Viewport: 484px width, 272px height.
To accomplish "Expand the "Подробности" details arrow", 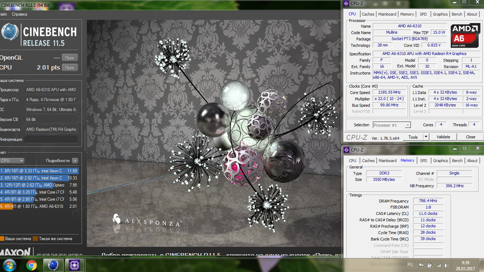I will (75, 161).
